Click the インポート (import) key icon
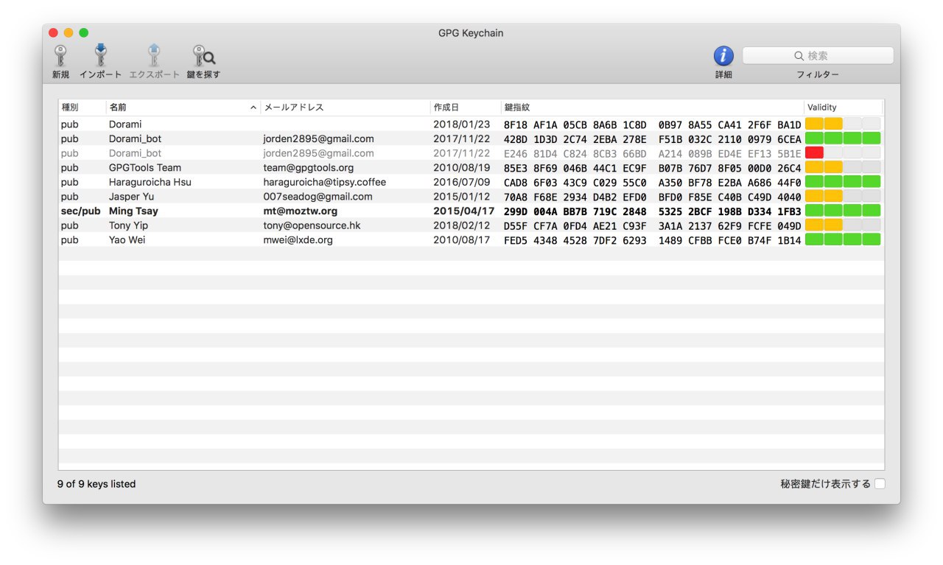The width and height of the screenshot is (943, 565). pos(101,56)
